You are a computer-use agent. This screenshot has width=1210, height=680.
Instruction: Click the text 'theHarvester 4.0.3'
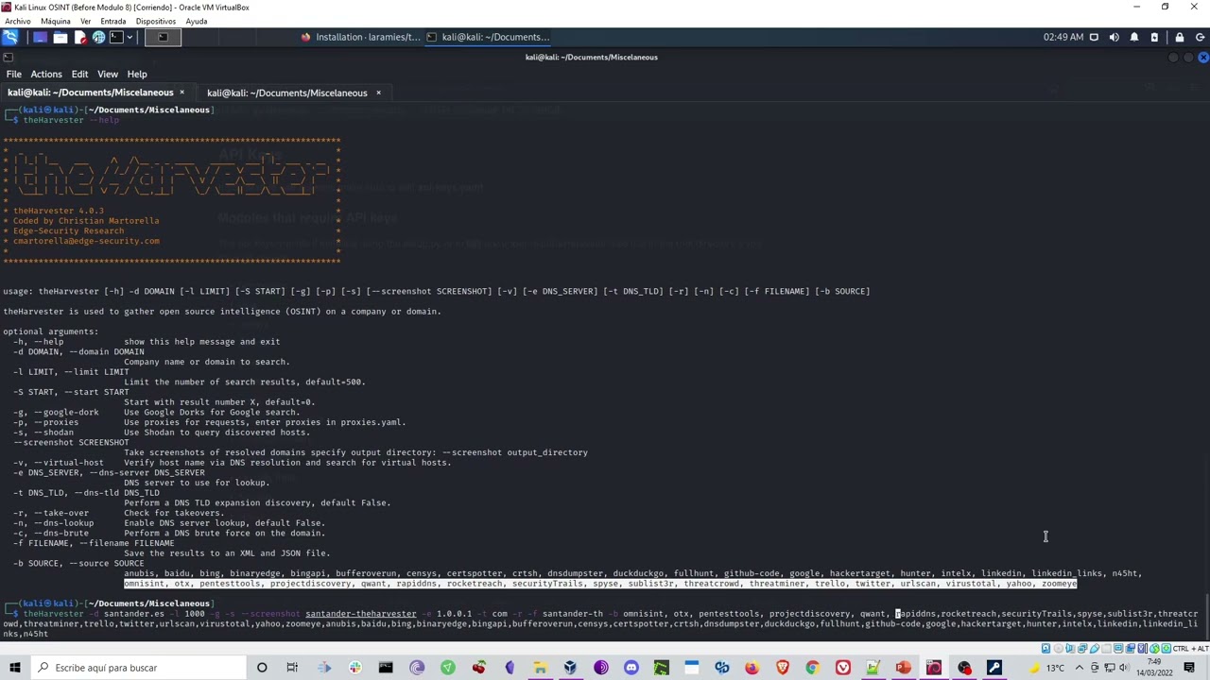(59, 211)
